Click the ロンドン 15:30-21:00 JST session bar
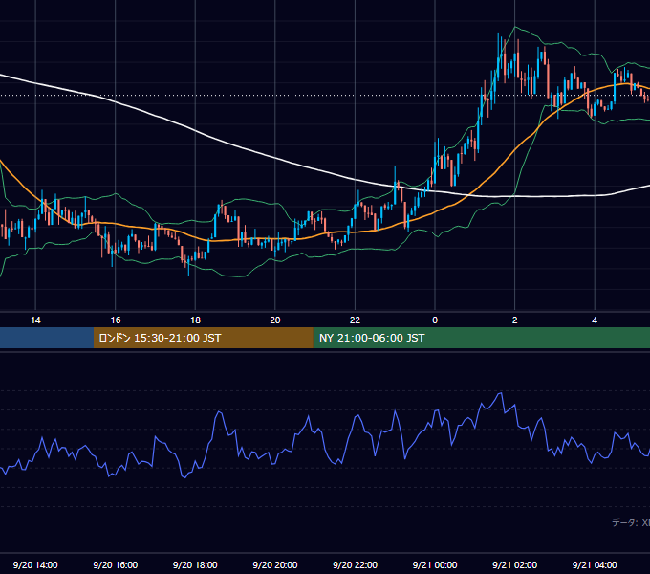 tap(203, 338)
